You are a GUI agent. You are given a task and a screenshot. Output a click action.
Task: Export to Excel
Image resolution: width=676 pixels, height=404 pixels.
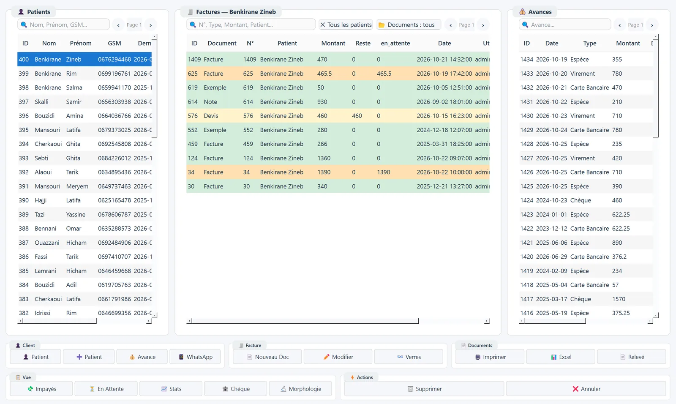point(561,357)
